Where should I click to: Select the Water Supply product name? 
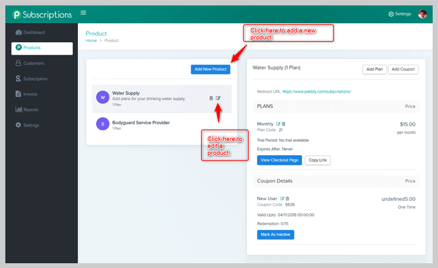tap(126, 93)
